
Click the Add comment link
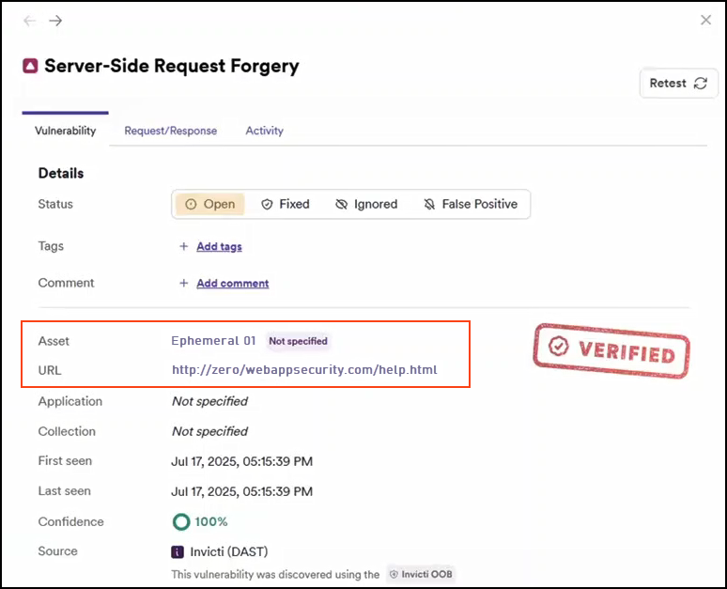tap(233, 283)
